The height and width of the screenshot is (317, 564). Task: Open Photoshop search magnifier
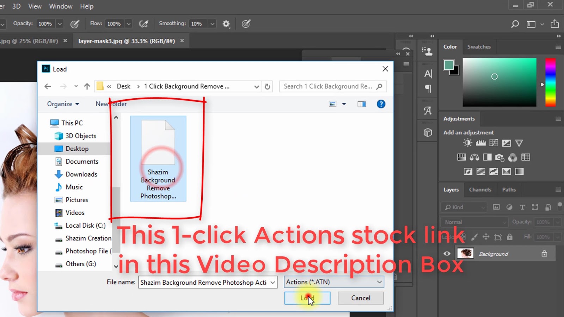[515, 24]
